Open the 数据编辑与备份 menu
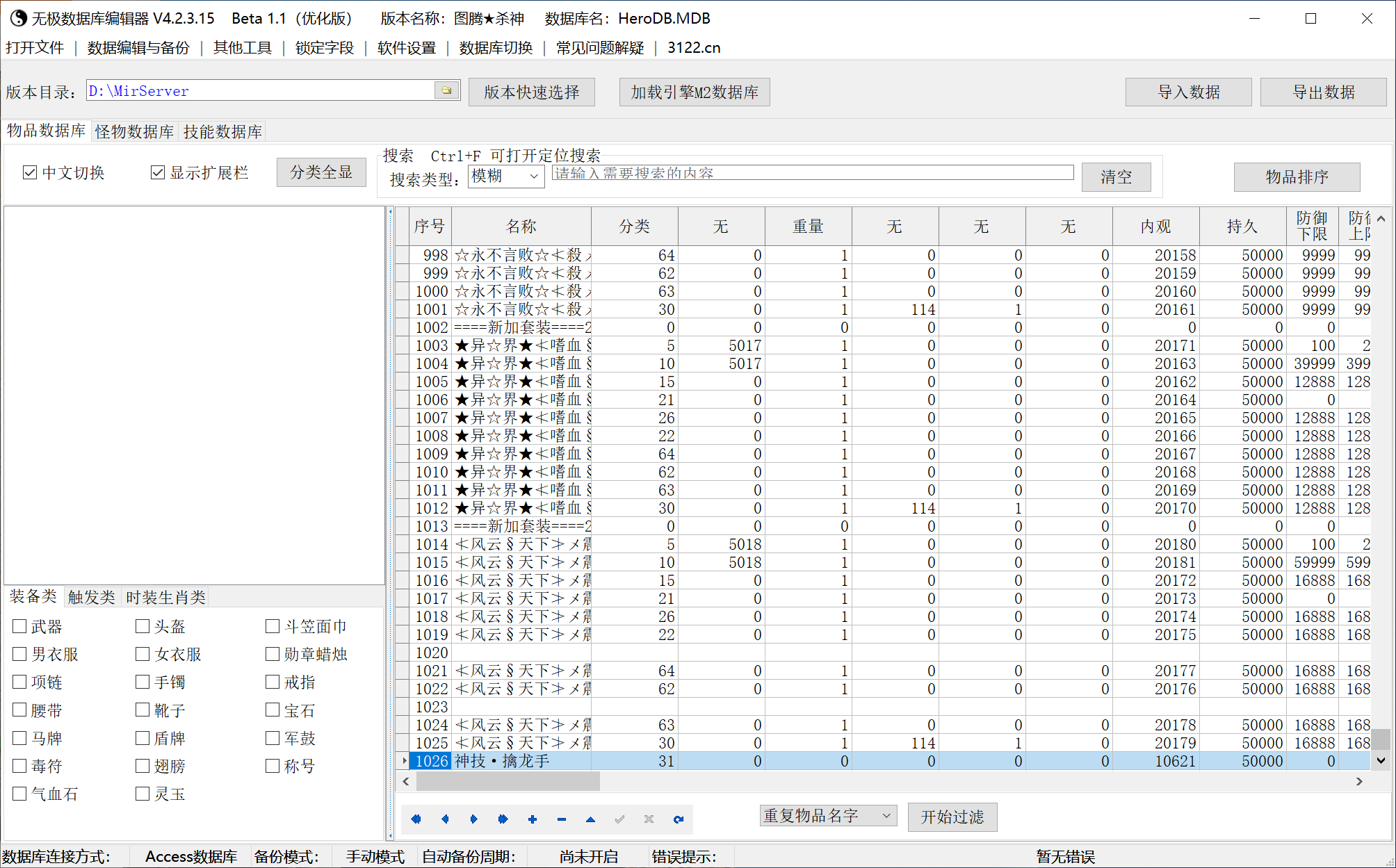 pyautogui.click(x=138, y=47)
